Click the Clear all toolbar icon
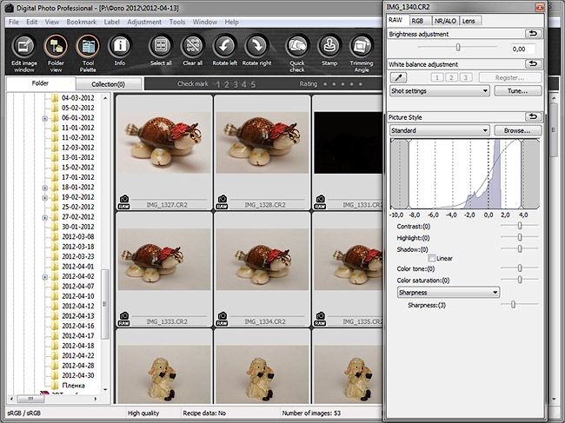This screenshot has width=565, height=423. point(192,50)
